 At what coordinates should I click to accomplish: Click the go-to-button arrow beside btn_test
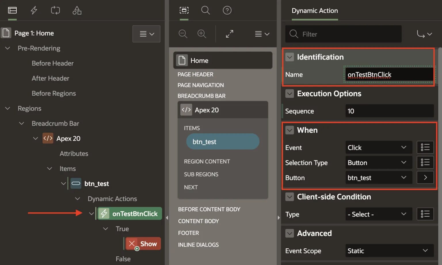point(425,178)
